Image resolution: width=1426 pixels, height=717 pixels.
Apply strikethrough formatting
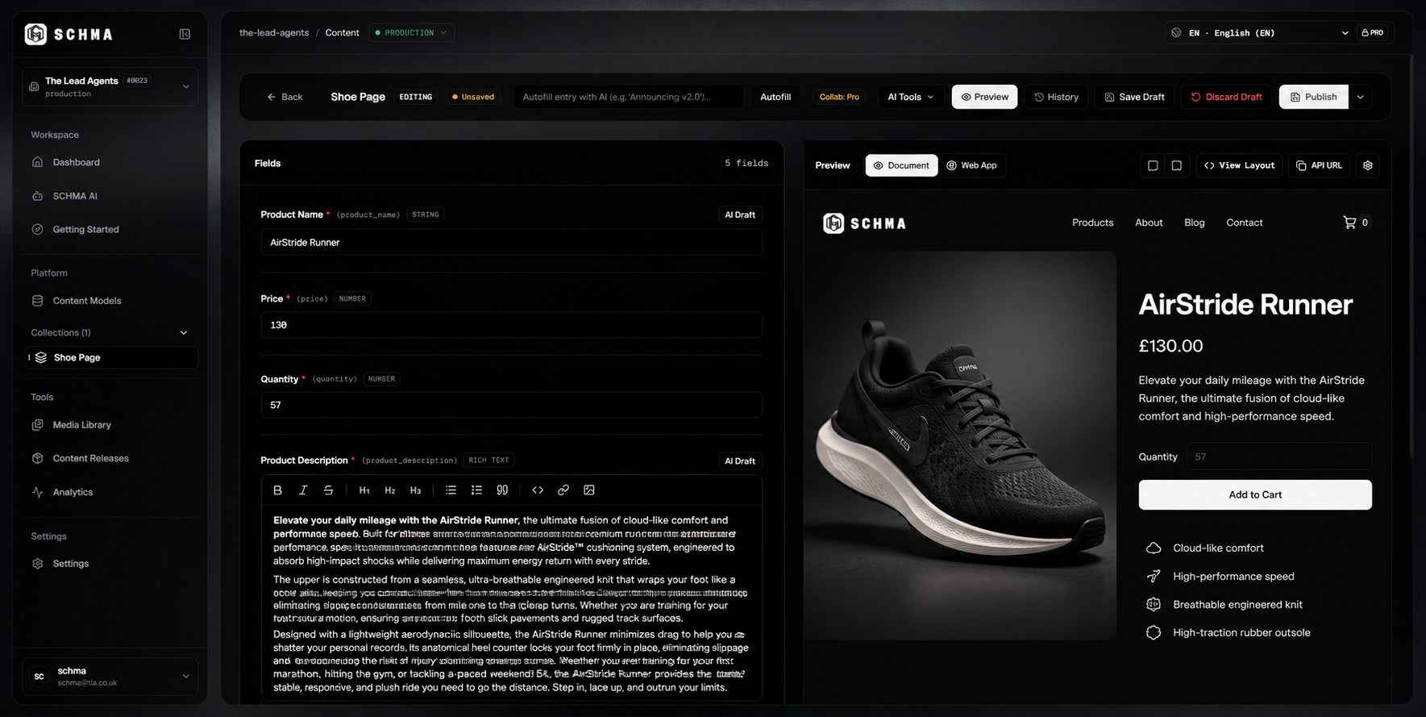(x=328, y=490)
